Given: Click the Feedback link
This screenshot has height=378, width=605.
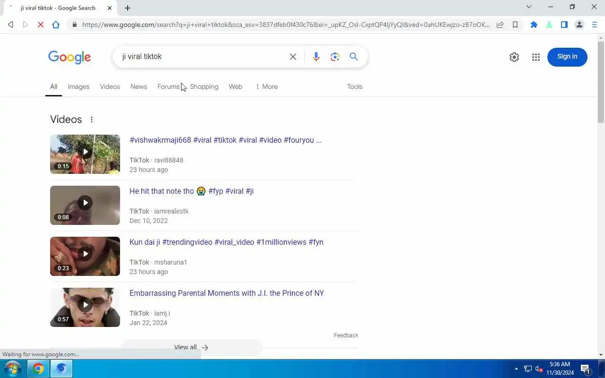Looking at the screenshot, I should (346, 335).
